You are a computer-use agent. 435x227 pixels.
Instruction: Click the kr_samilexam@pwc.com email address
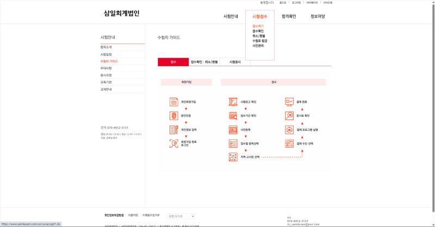tap(303, 224)
